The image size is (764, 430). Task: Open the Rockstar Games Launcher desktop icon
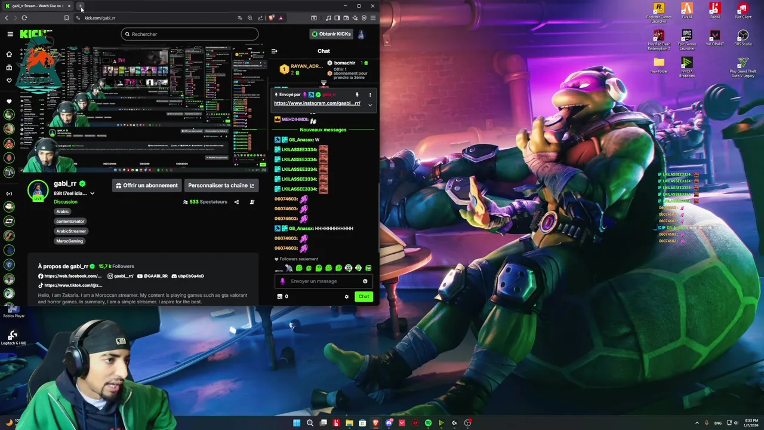(x=659, y=13)
